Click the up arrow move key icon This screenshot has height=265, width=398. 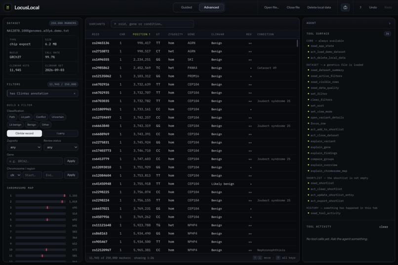coord(255,258)
